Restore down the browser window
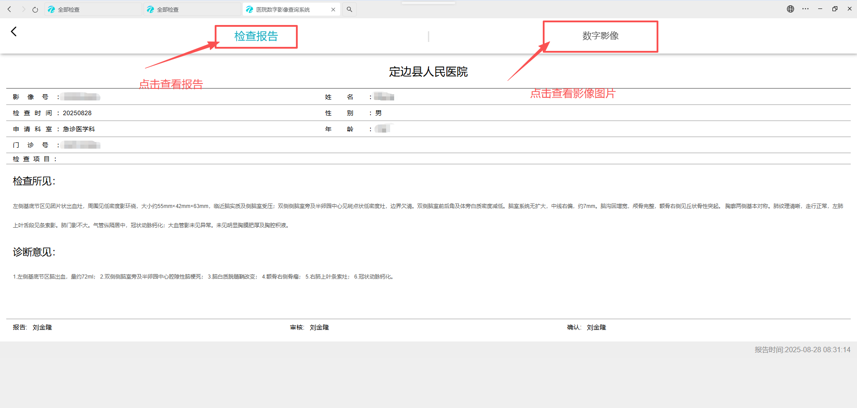The image size is (857, 408). pyautogui.click(x=835, y=9)
